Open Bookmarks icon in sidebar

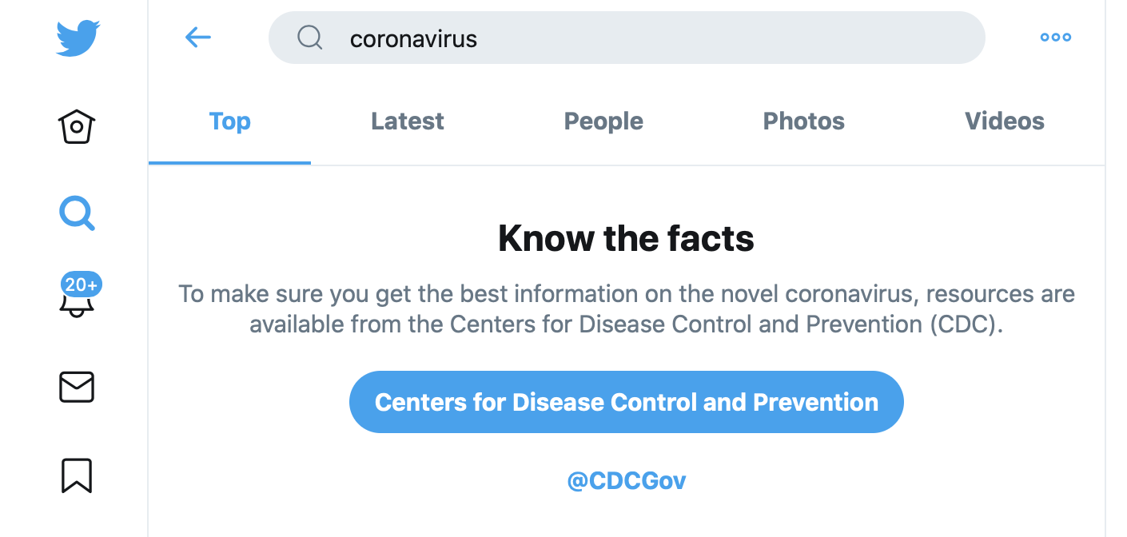77,475
